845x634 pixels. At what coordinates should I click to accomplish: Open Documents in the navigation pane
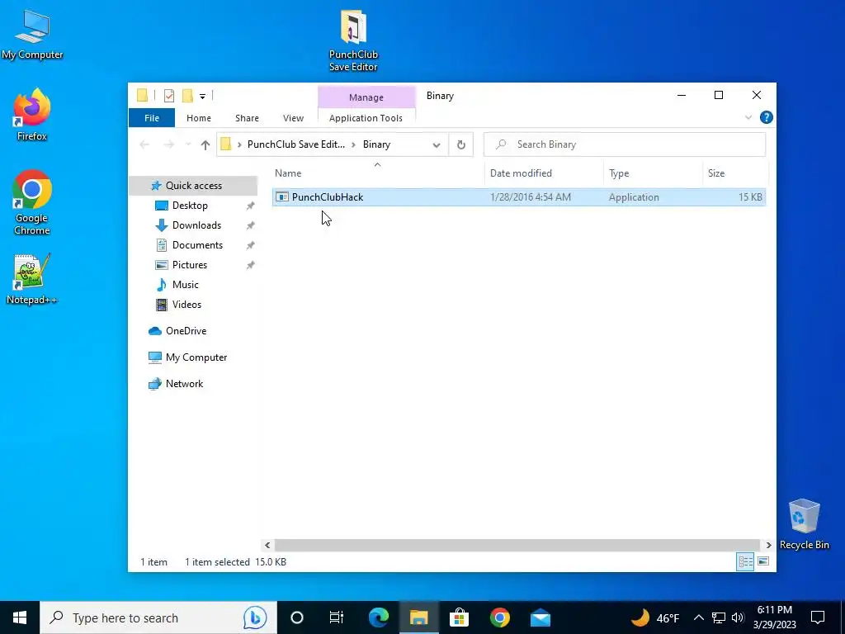[197, 245]
